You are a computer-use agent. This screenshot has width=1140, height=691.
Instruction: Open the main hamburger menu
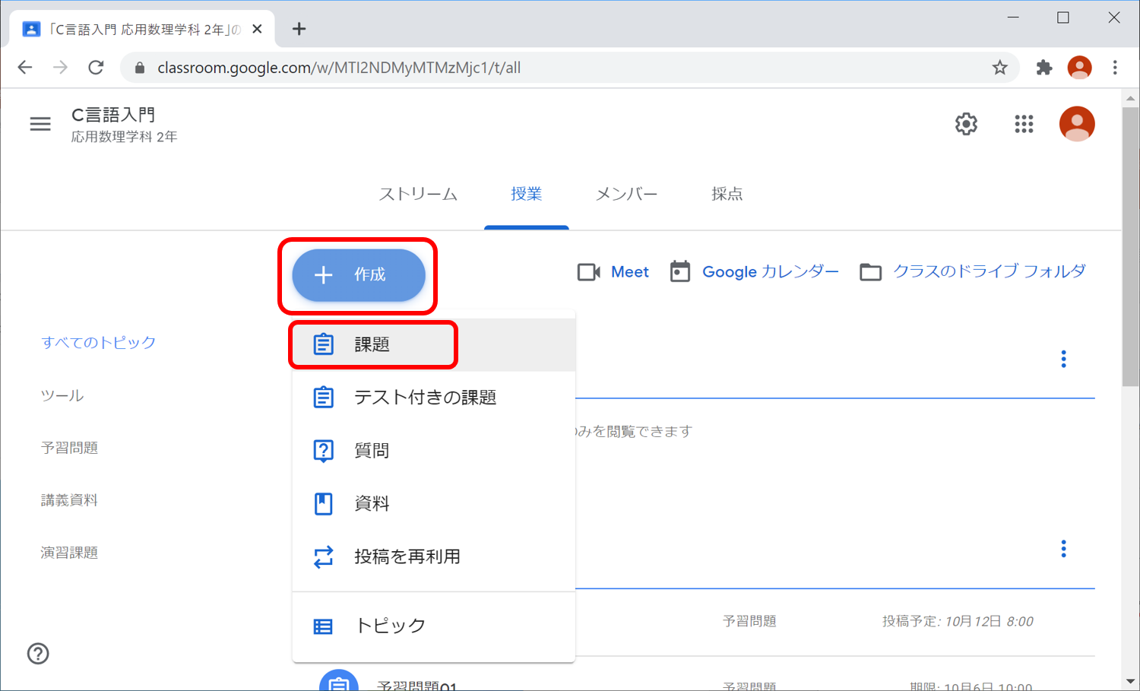(40, 124)
